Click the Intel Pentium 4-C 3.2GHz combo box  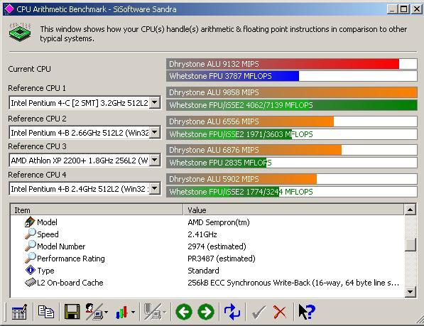[x=85, y=103]
